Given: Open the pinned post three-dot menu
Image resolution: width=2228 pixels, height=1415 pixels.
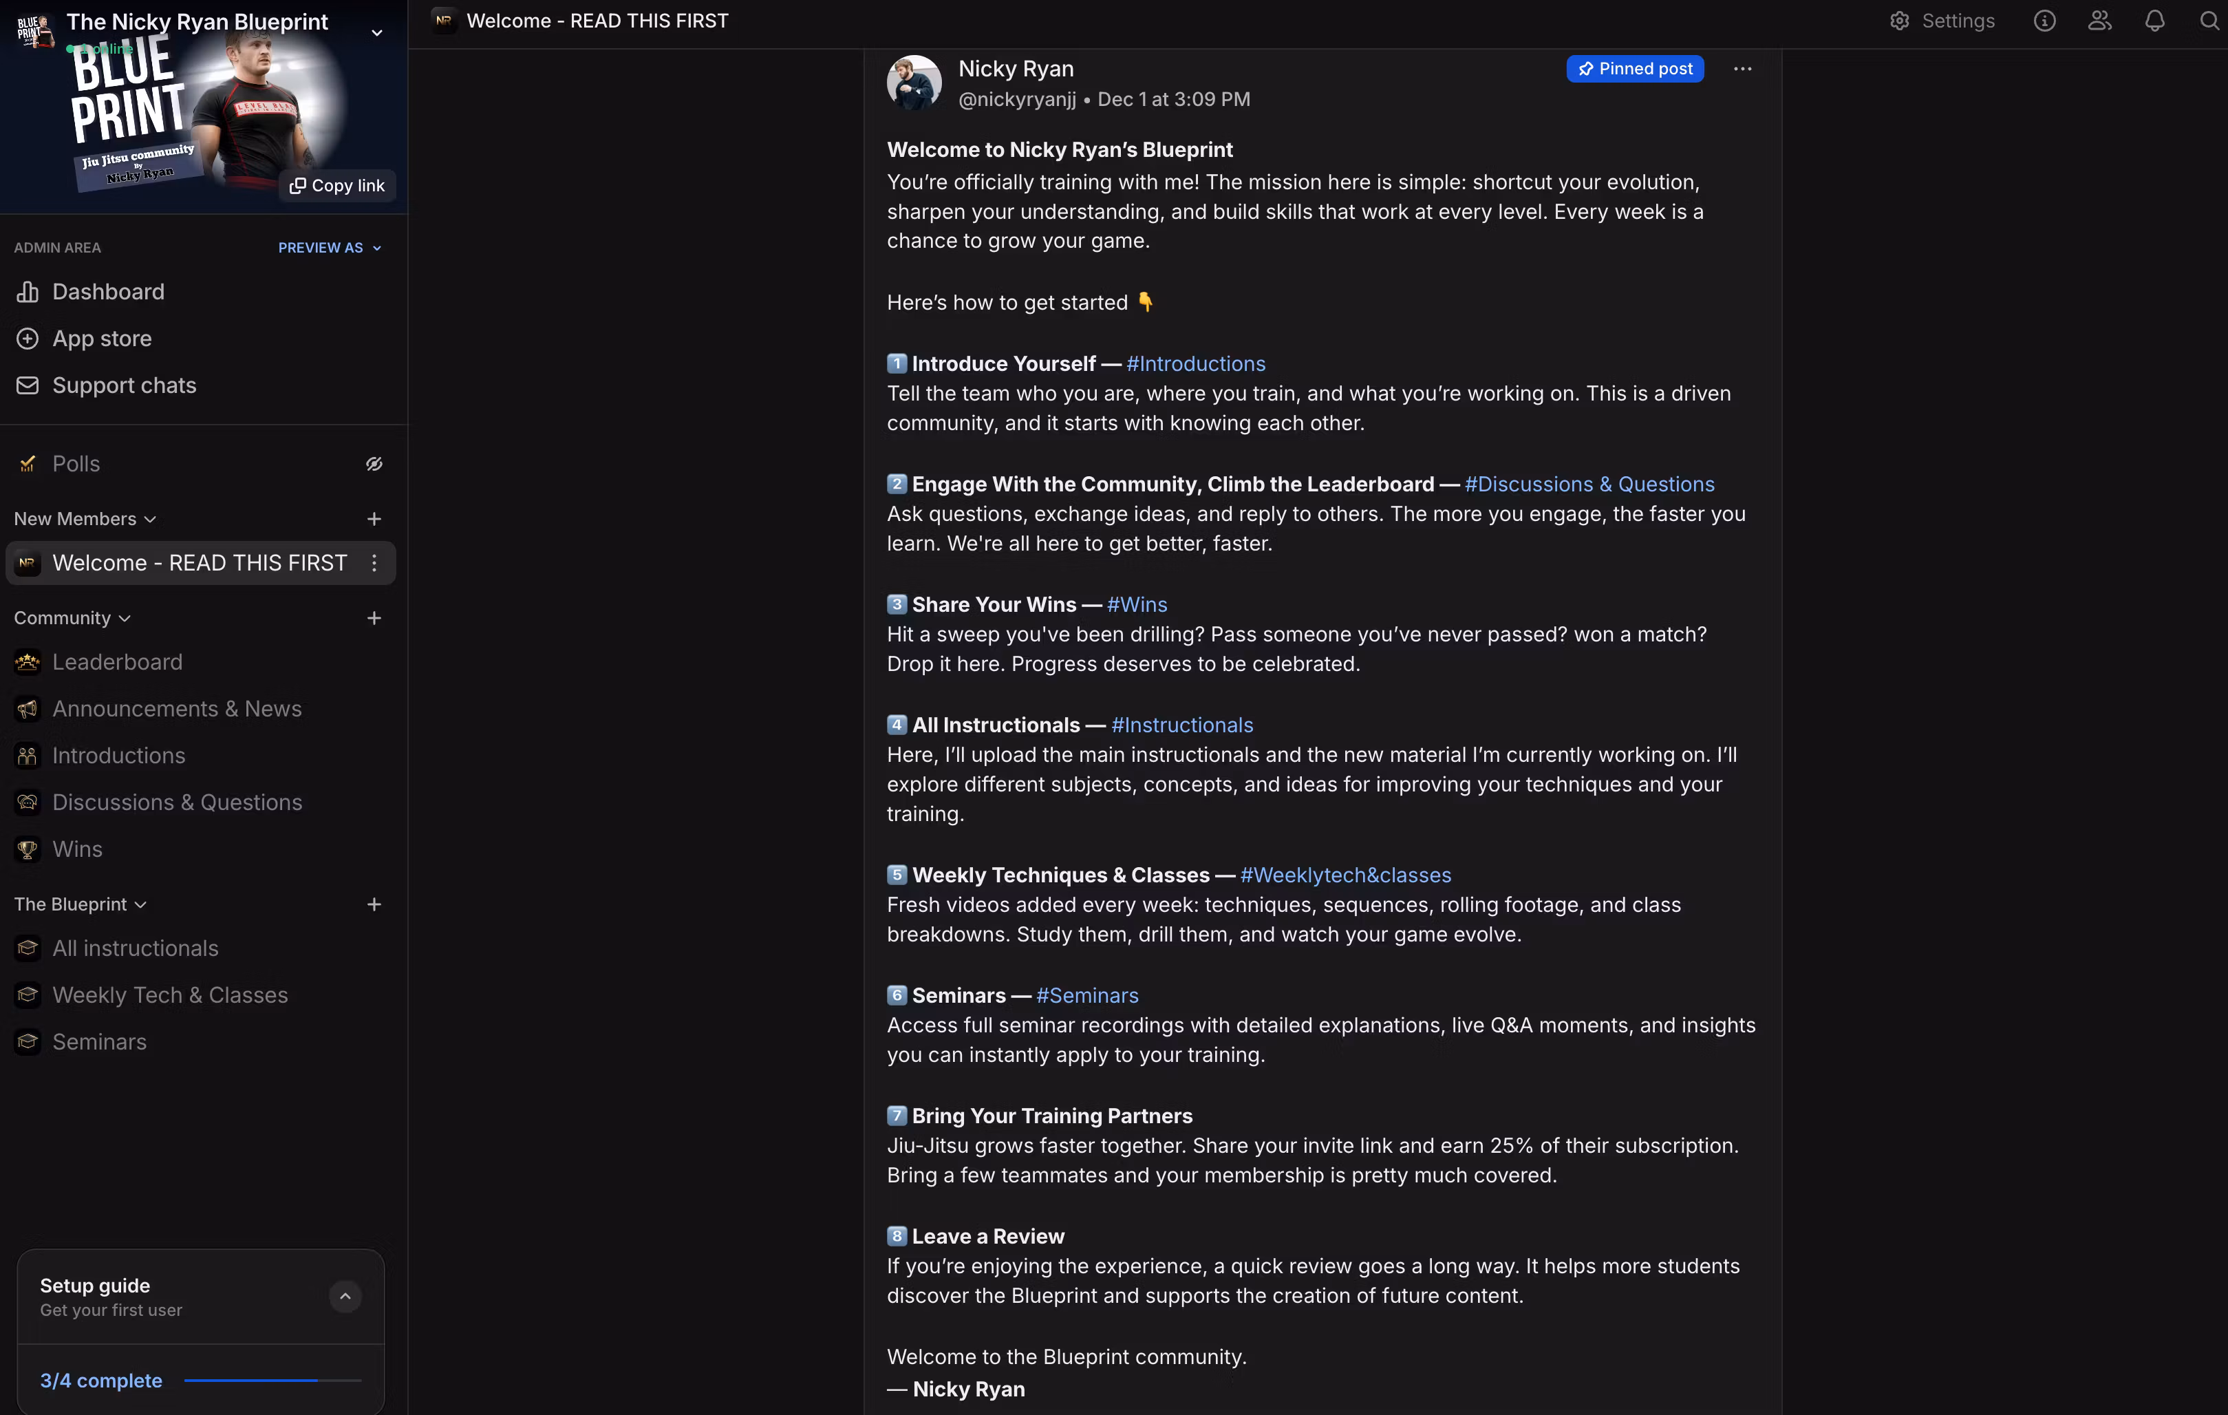Looking at the screenshot, I should click(x=1742, y=70).
